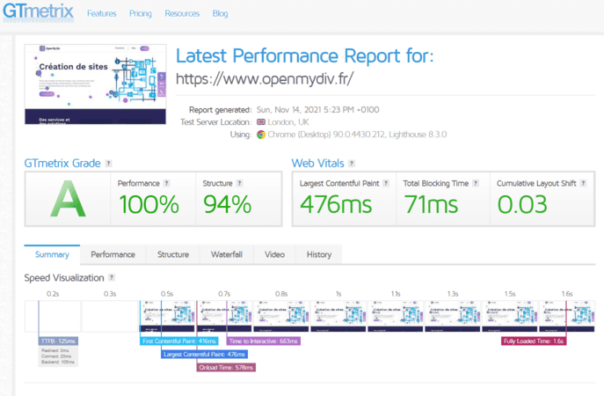This screenshot has width=604, height=396.
Task: Open the History tab
Action: pyautogui.click(x=319, y=254)
